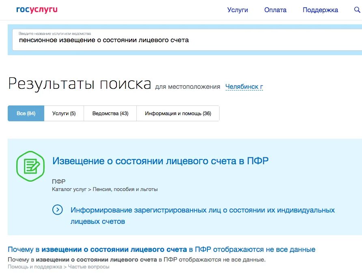Change location via Челябинск г link
This screenshot has height=277, width=362.
[244, 87]
